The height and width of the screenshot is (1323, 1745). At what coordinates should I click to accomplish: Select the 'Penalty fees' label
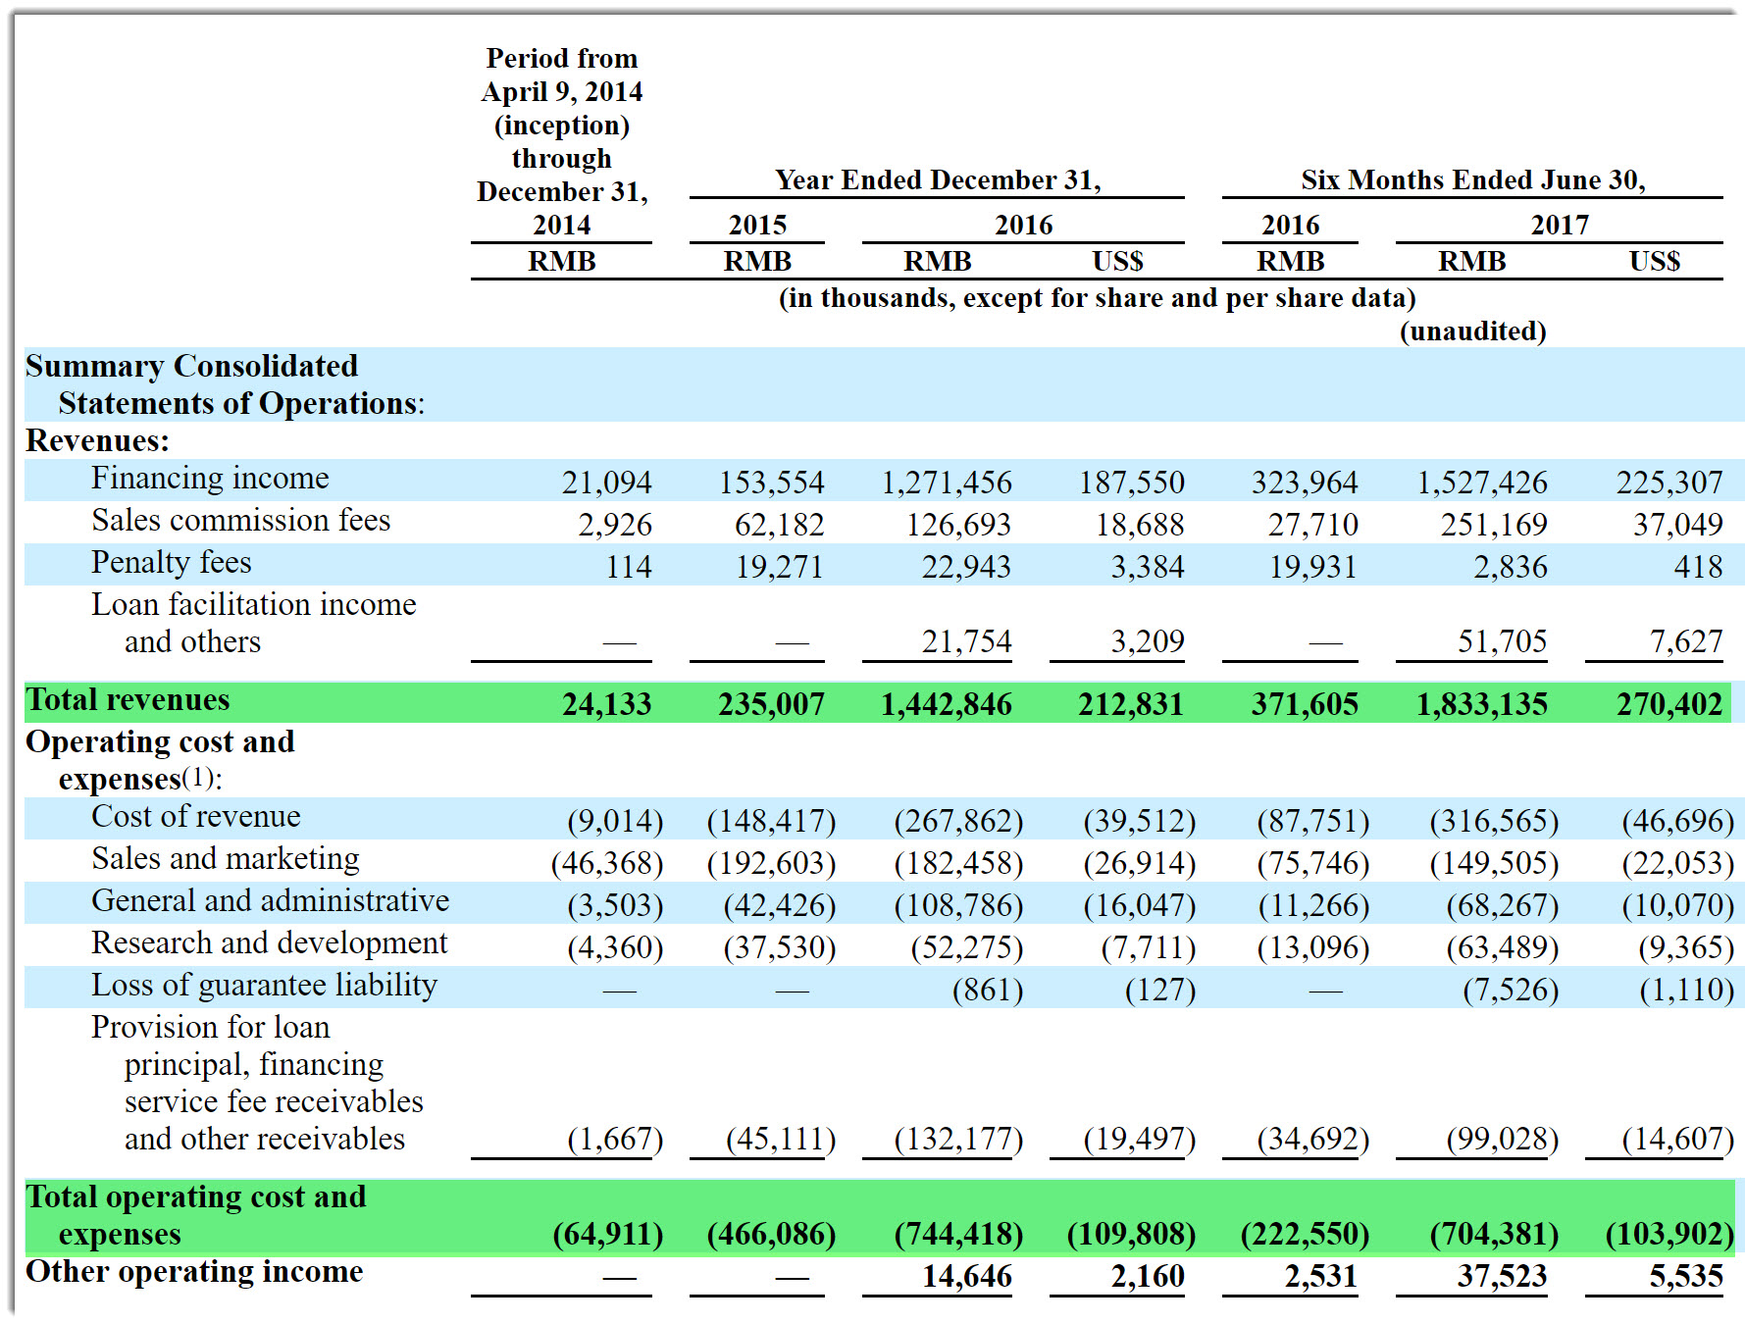(x=172, y=562)
